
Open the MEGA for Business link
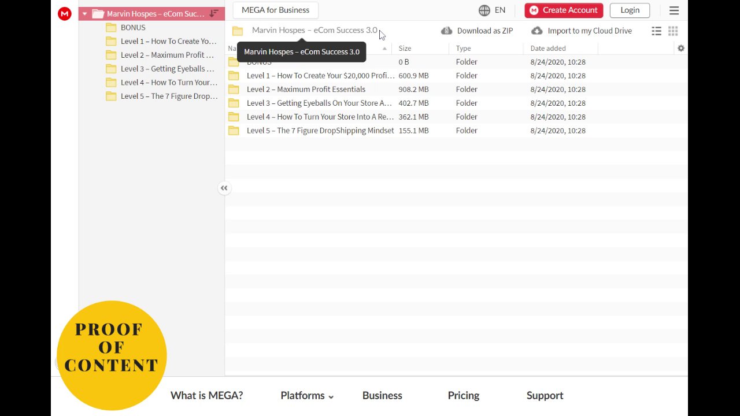point(275,10)
